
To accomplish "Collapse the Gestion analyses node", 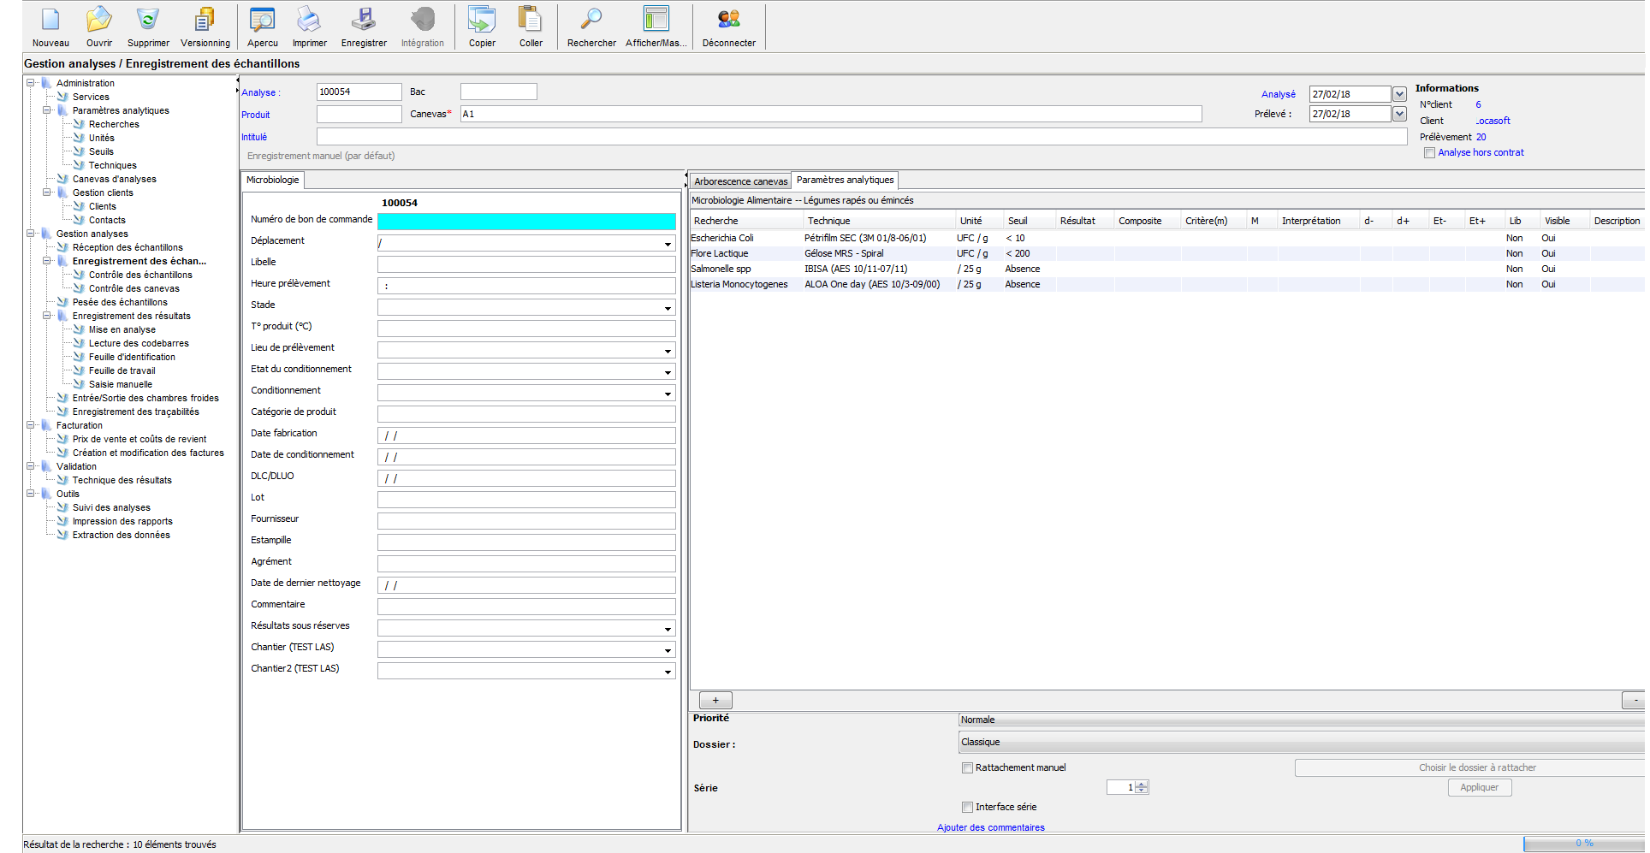I will point(31,234).
